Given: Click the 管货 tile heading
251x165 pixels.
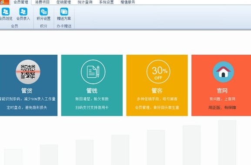Looking at the screenshot, I should (x=27, y=91).
